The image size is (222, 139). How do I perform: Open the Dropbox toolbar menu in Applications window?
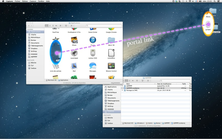[67, 26]
